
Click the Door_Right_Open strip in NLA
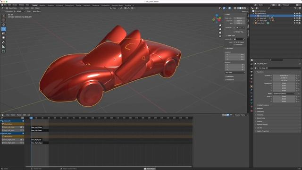40,143
